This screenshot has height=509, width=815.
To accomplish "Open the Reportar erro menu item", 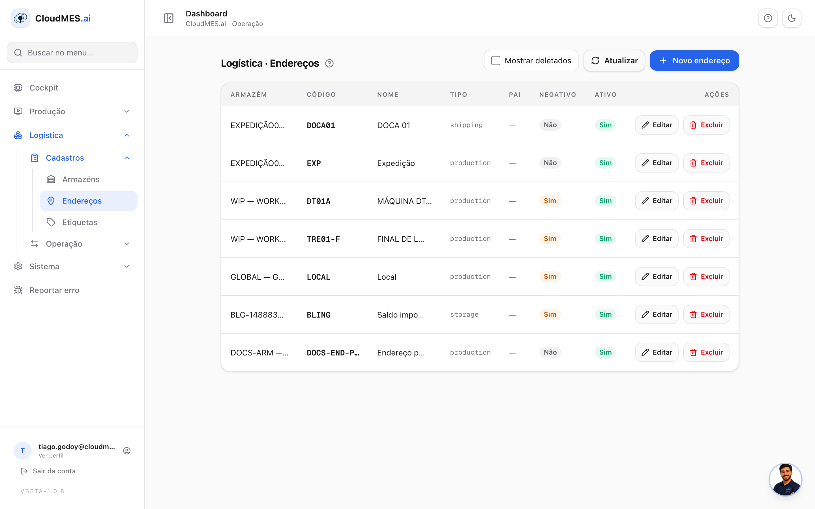I will coord(72,290).
